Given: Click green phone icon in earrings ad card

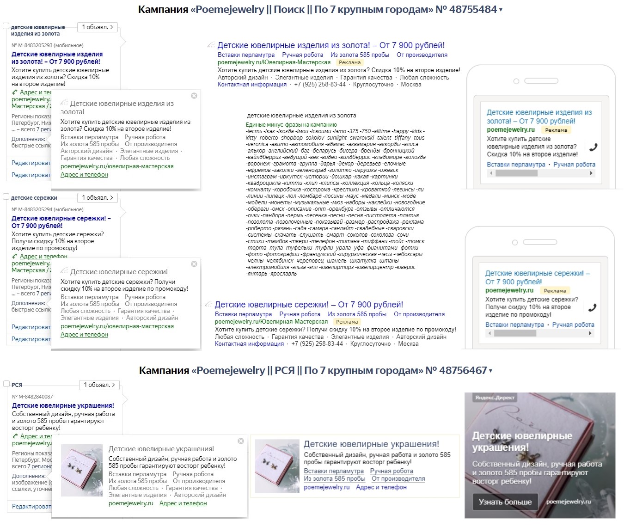Looking at the screenshot, I should [x=15, y=257].
